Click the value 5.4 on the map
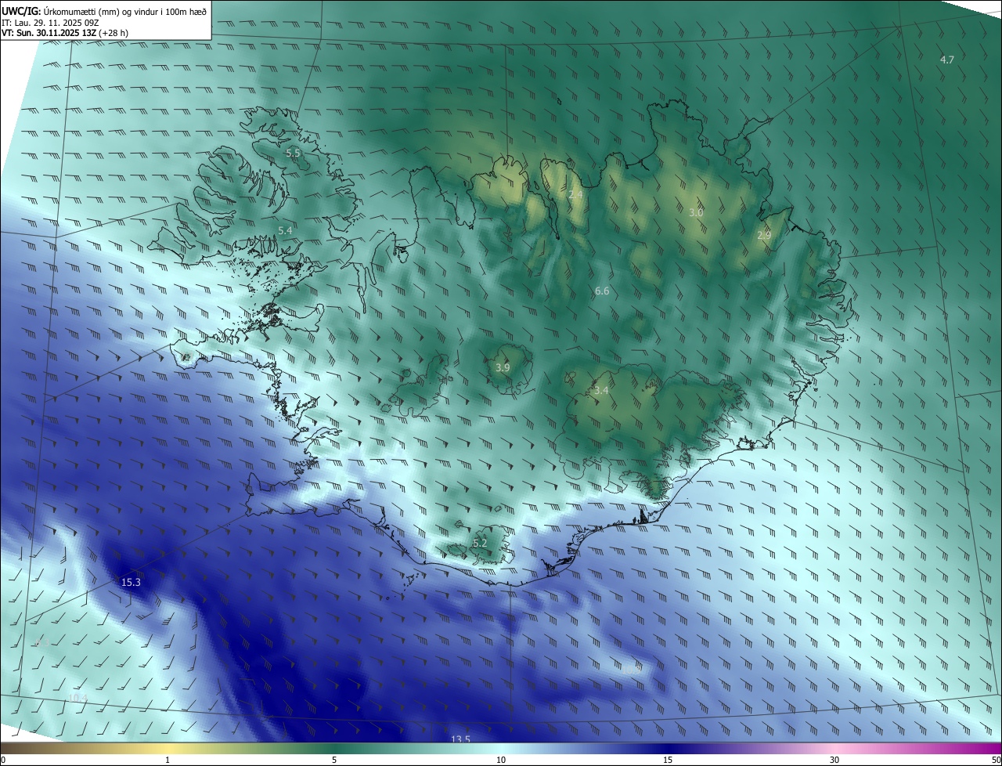The height and width of the screenshot is (766, 1002). [285, 230]
